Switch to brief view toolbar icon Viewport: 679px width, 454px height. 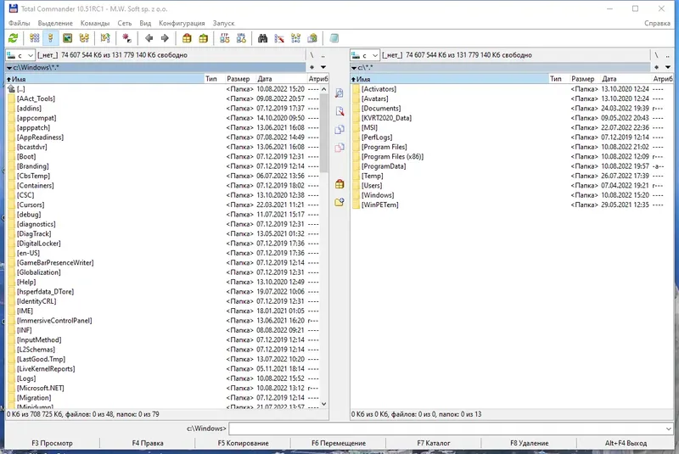coord(34,38)
